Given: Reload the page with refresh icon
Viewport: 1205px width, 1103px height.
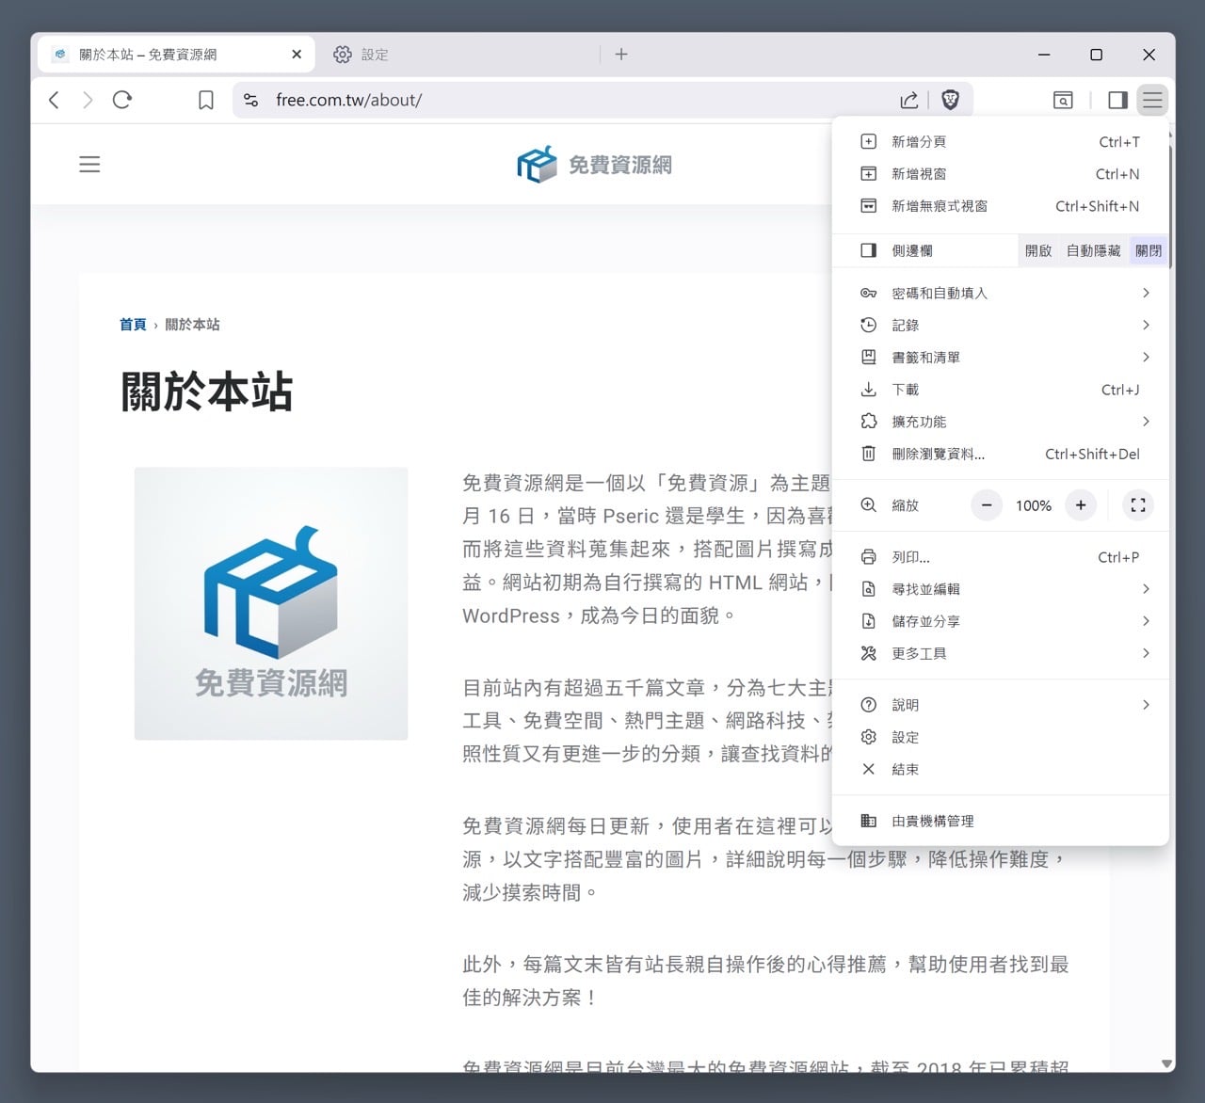Looking at the screenshot, I should click(122, 100).
